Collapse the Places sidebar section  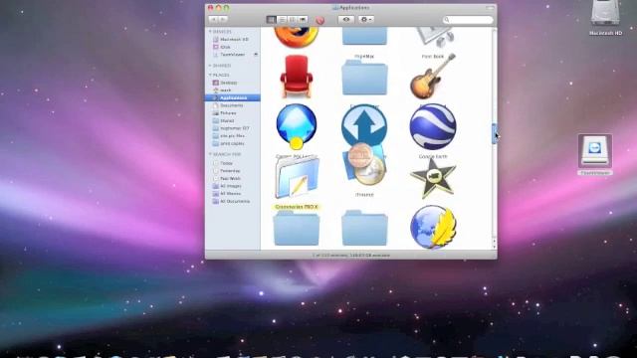210,76
